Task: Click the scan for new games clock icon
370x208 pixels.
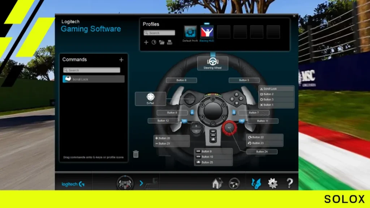Action: pyautogui.click(x=154, y=42)
